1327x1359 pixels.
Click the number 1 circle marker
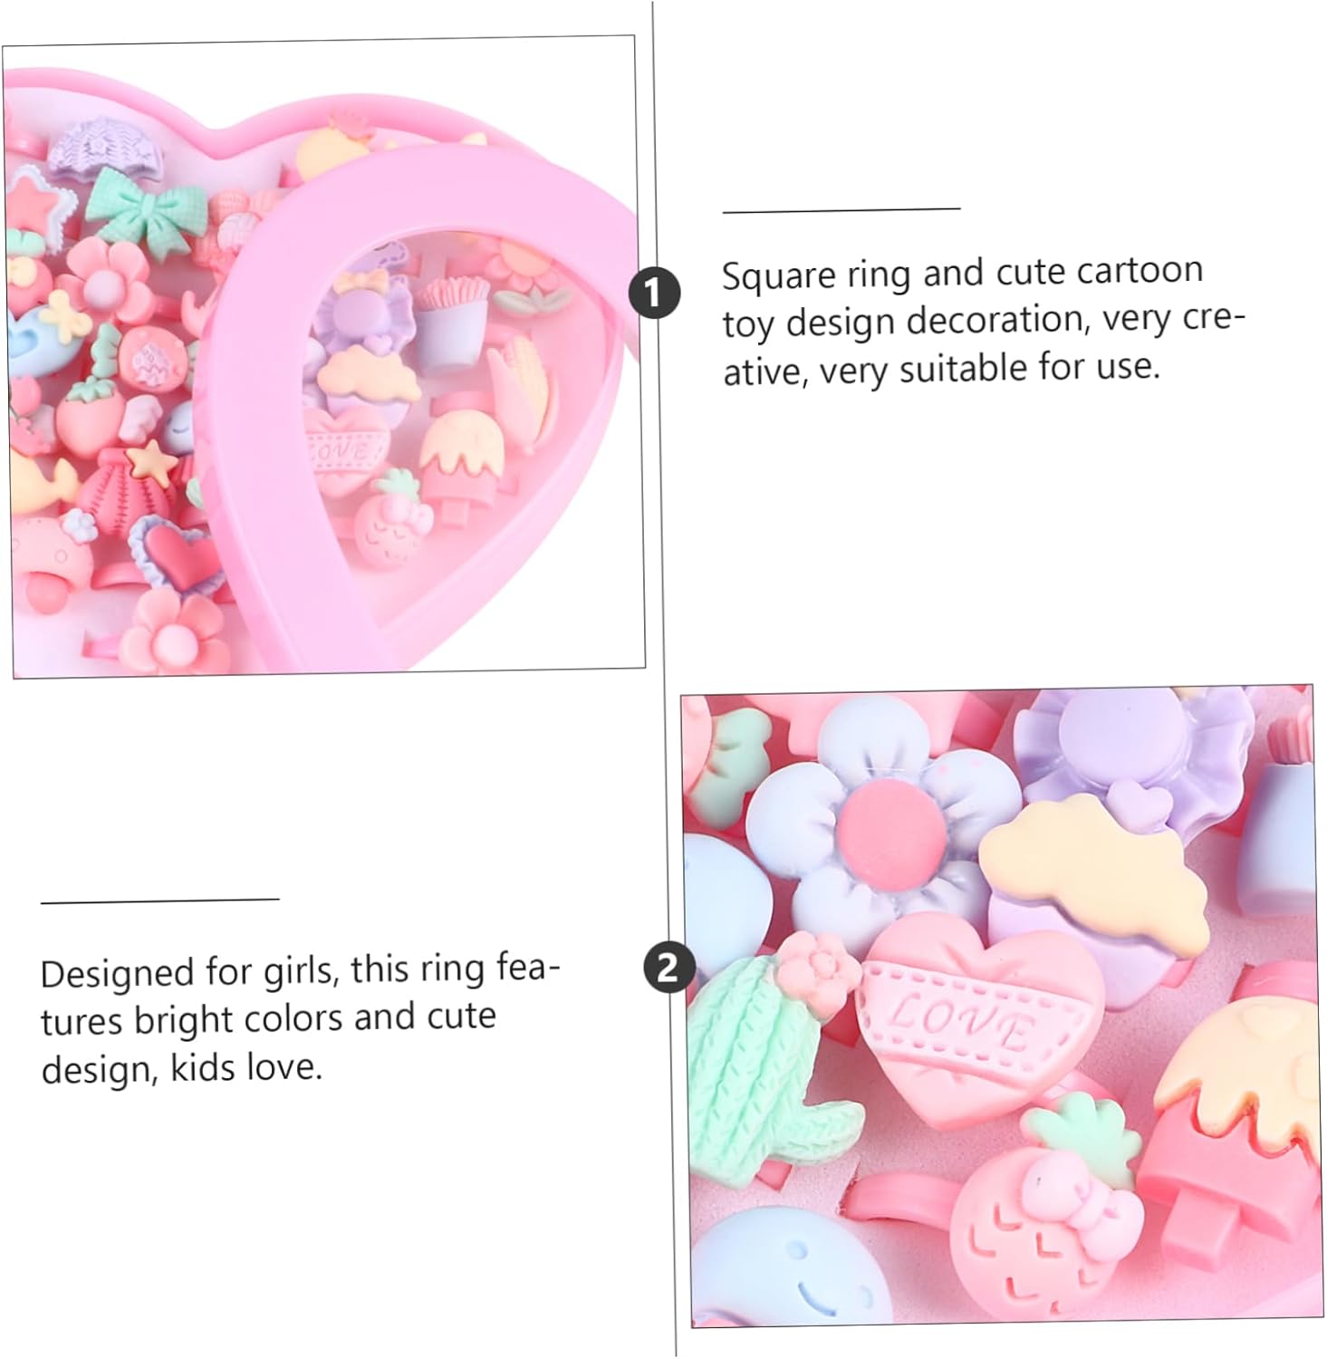(654, 293)
